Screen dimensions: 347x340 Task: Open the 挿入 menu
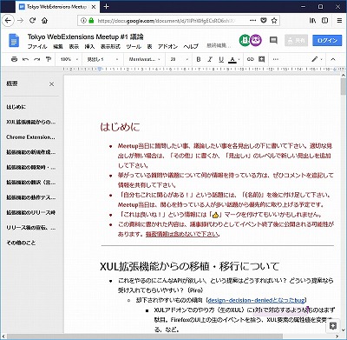point(89,46)
